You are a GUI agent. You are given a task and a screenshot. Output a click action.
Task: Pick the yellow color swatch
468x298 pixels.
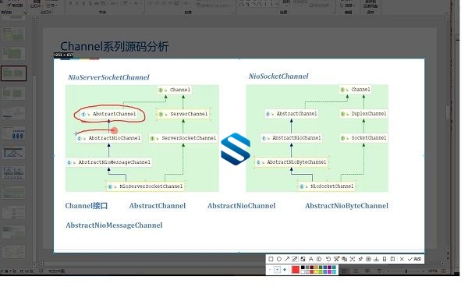(316, 271)
